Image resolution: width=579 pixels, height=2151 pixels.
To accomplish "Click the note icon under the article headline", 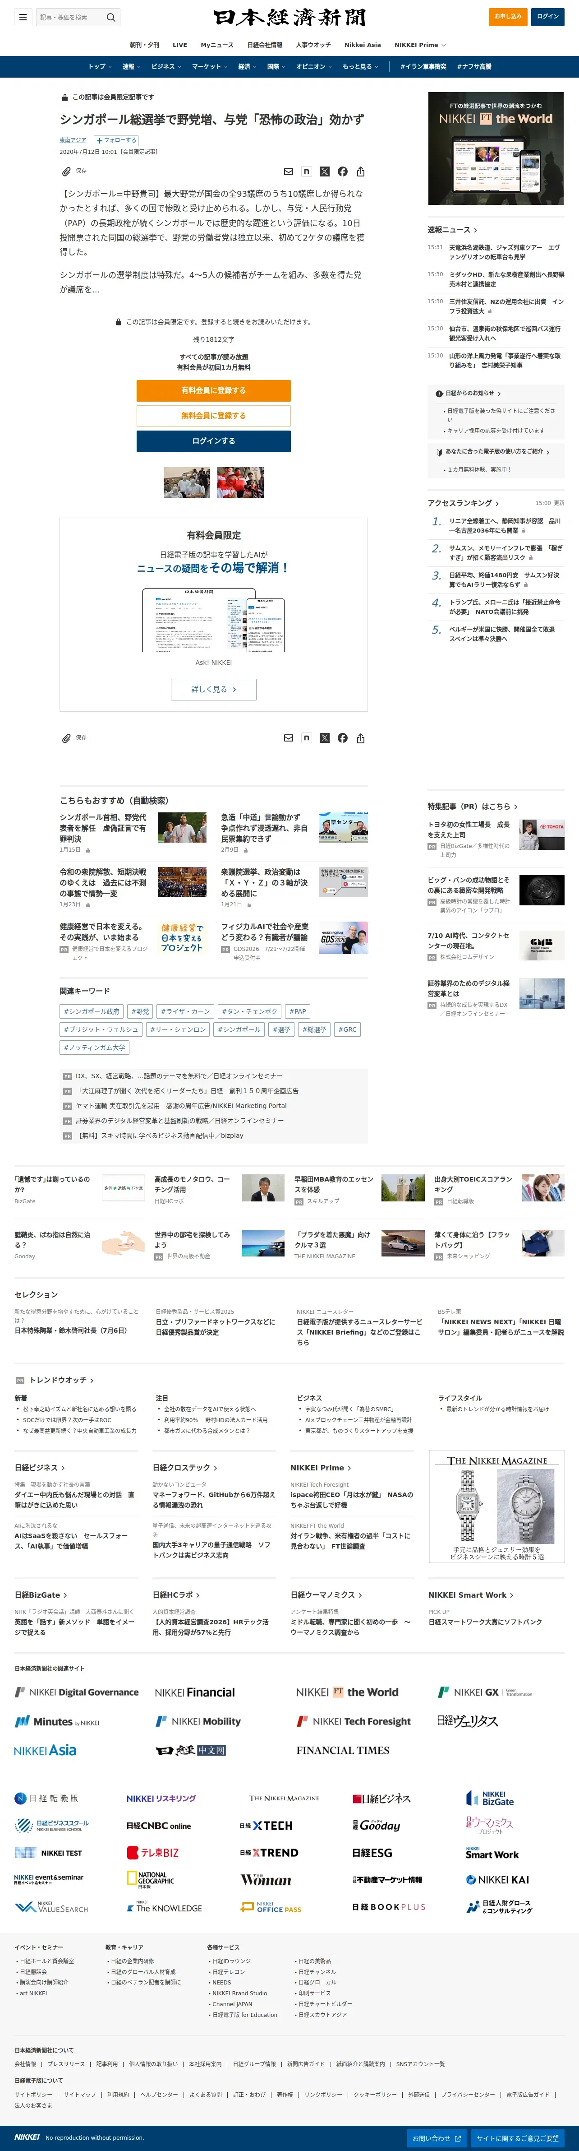I will (306, 171).
